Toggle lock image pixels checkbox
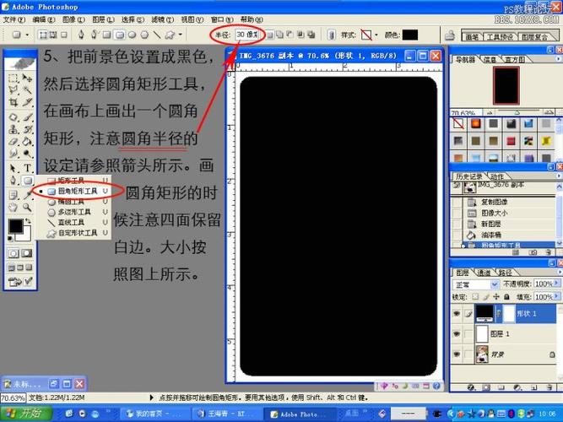The width and height of the screenshot is (563, 422). coord(486,297)
